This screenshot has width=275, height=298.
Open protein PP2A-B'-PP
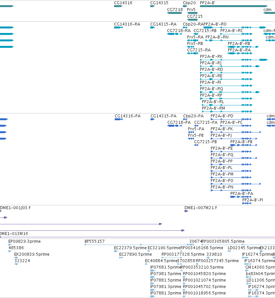222,161
